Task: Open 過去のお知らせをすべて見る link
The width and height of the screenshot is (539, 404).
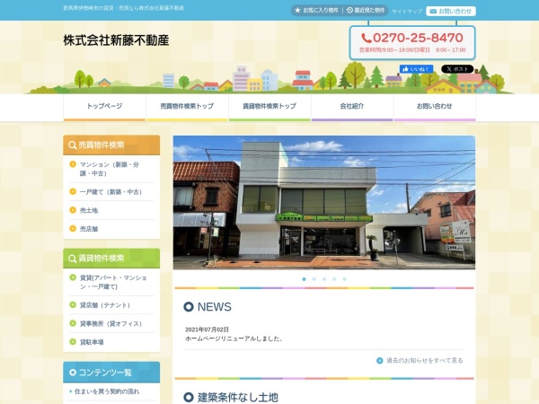Action: 425,360
